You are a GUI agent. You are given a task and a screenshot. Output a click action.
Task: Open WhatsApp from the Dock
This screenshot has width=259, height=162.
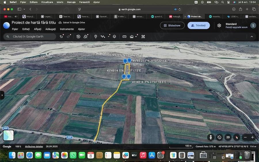pos(73,155)
